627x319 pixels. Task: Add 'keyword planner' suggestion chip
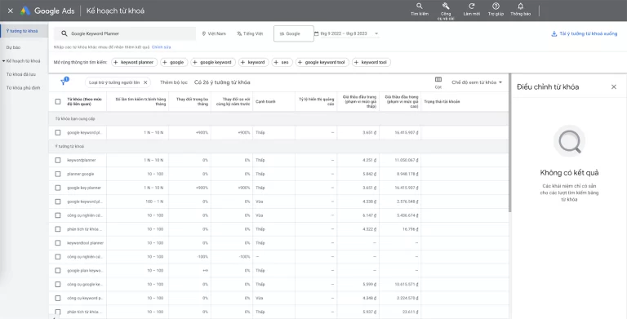tap(134, 62)
